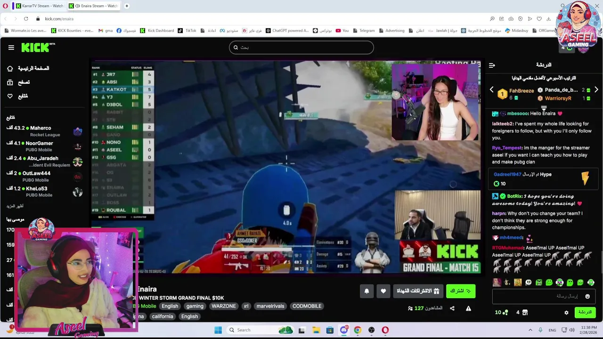Open OutLaw444 channel in sidebar

pyautogui.click(x=45, y=176)
